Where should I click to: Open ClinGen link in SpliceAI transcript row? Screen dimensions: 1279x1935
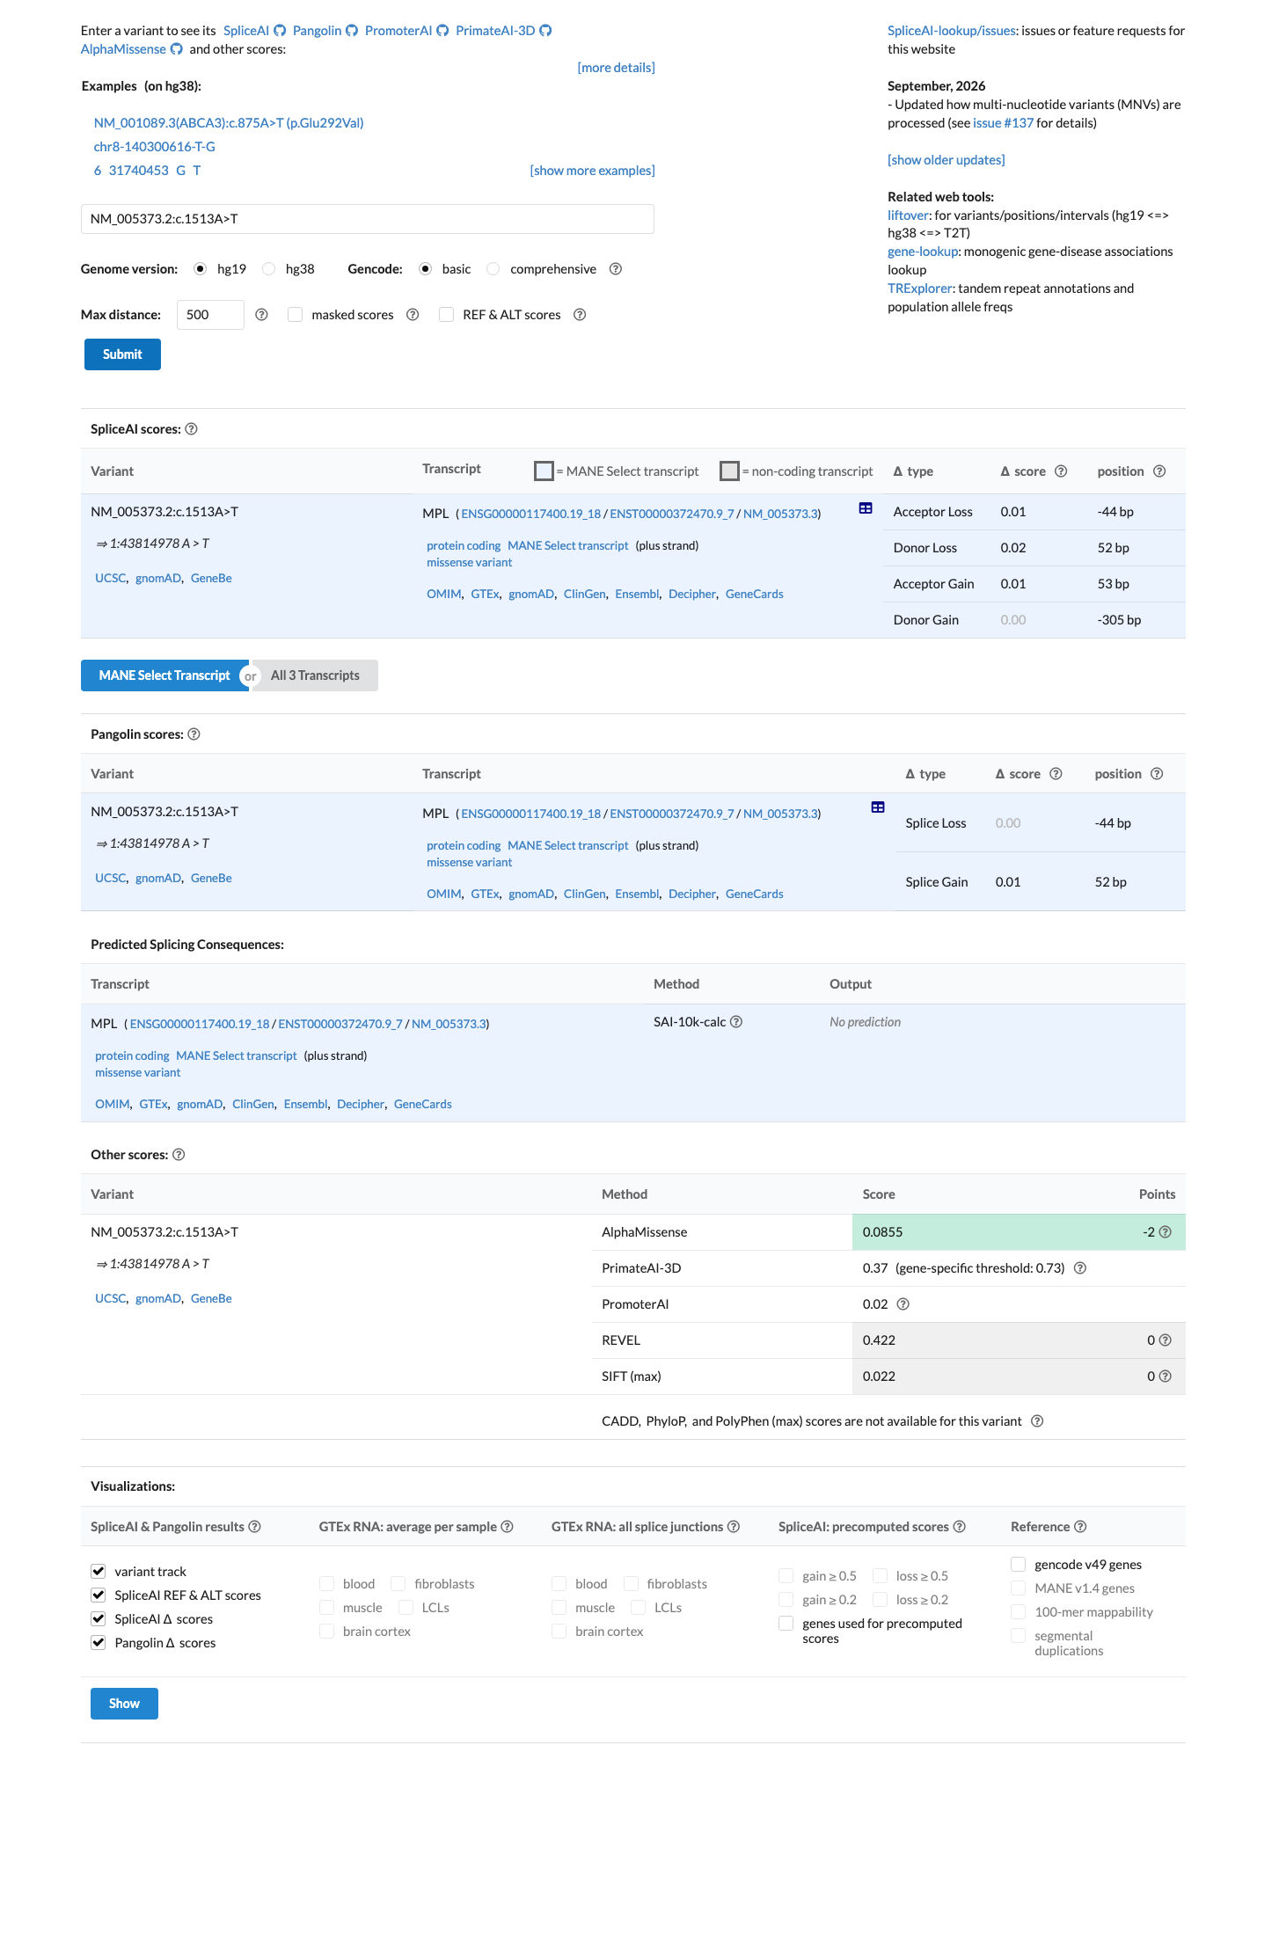pyautogui.click(x=585, y=595)
